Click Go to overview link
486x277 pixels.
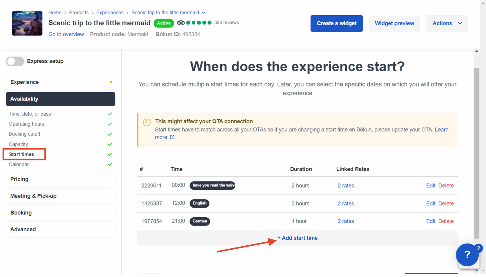(x=66, y=34)
